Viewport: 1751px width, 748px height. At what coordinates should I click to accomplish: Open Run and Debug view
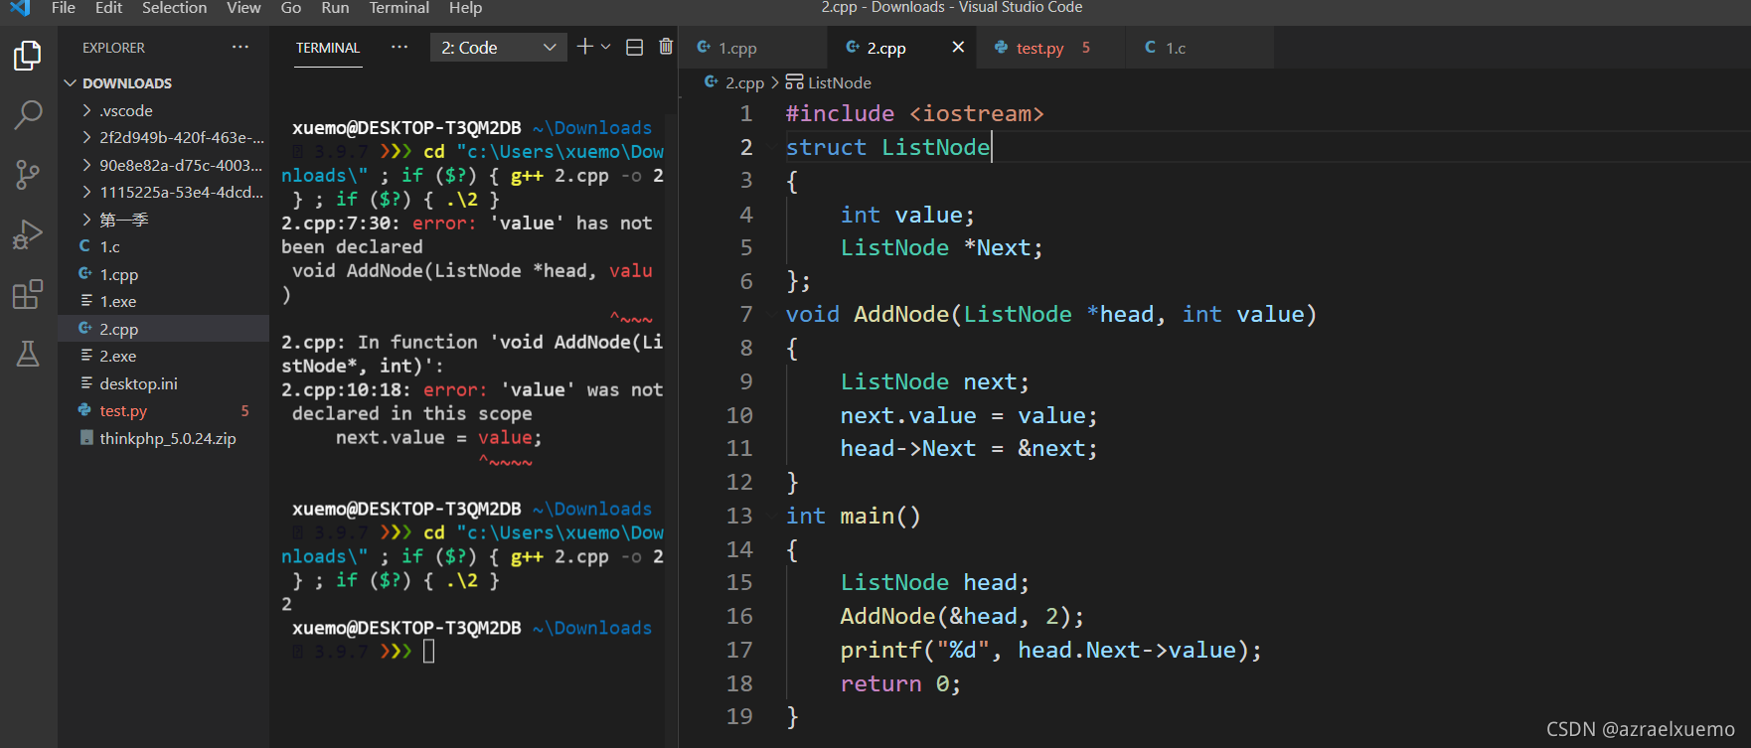coord(28,234)
